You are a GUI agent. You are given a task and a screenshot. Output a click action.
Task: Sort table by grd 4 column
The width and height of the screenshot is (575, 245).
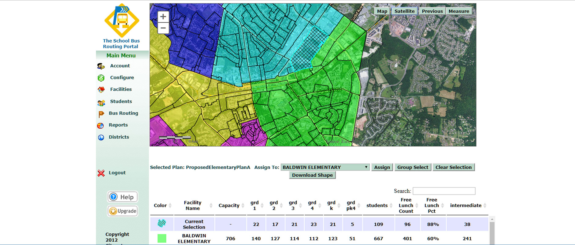click(314, 205)
